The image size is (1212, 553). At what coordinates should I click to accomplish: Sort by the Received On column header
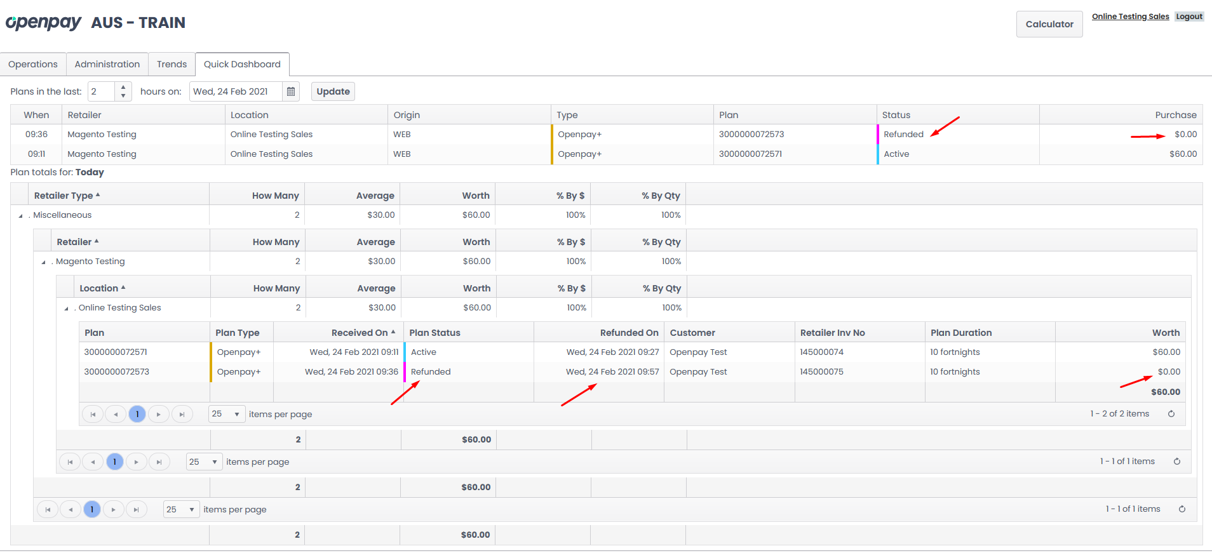[360, 333]
